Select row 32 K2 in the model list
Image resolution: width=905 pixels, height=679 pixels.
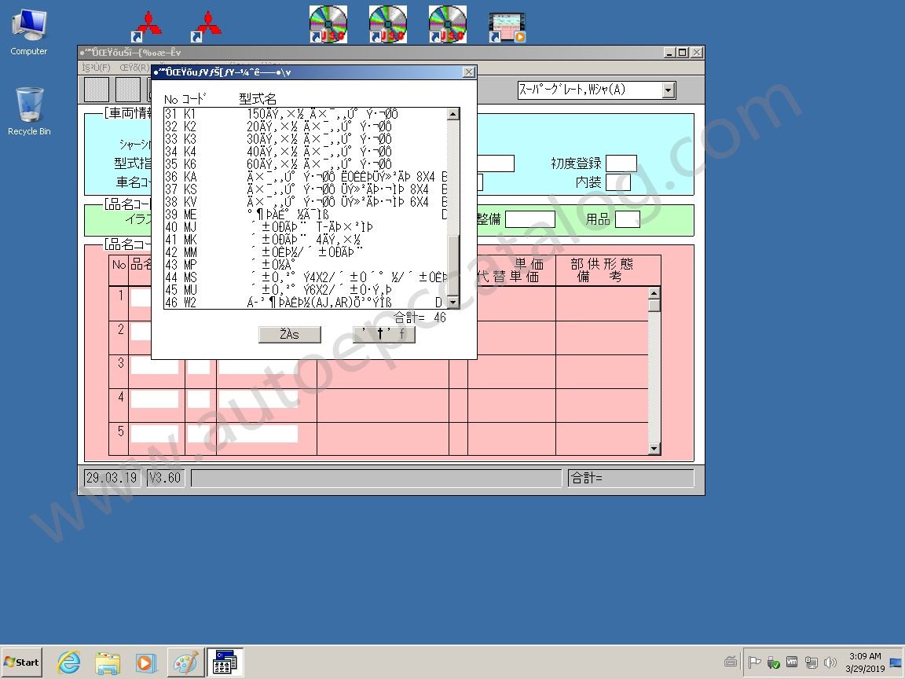306,127
